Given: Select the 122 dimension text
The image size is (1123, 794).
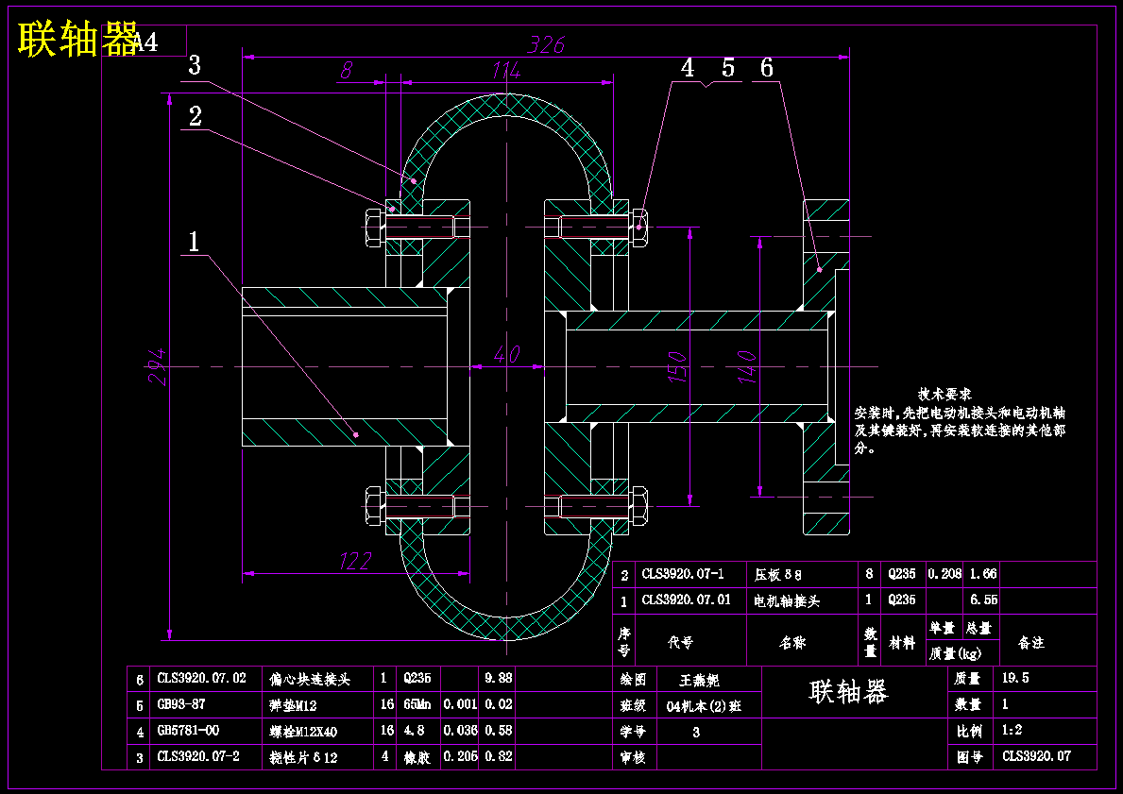Looking at the screenshot, I should [x=355, y=562].
